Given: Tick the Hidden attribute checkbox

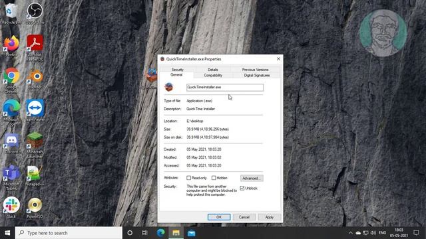Looking at the screenshot, I should (x=214, y=178).
